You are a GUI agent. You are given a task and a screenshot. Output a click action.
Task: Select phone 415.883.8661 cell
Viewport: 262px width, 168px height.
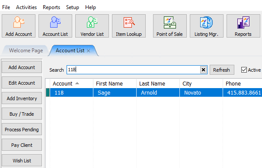[x=243, y=92]
